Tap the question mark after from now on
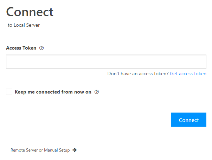 [97, 92]
